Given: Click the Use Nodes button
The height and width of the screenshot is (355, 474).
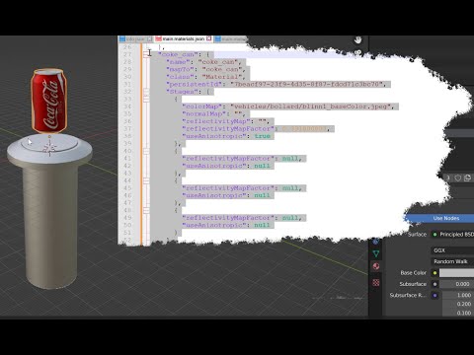Looking at the screenshot, I should (x=439, y=218).
